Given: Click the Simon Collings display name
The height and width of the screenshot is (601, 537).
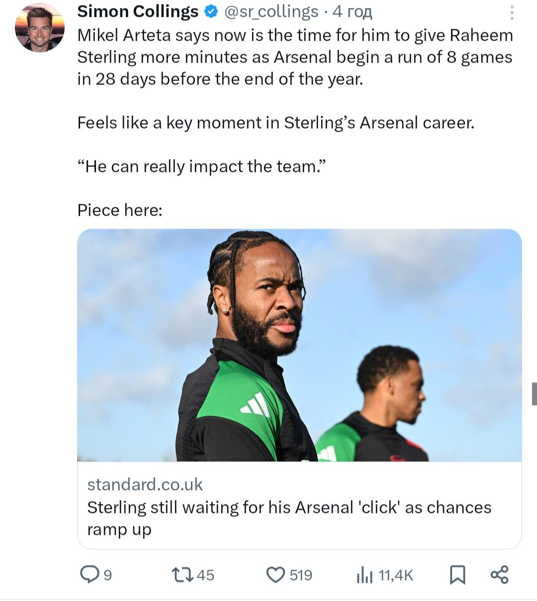Looking at the screenshot, I should 138,11.
